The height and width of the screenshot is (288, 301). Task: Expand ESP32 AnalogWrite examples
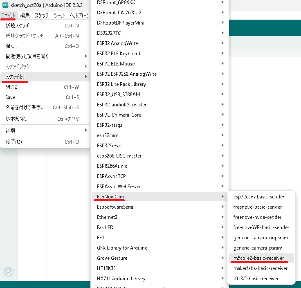[x=160, y=43]
